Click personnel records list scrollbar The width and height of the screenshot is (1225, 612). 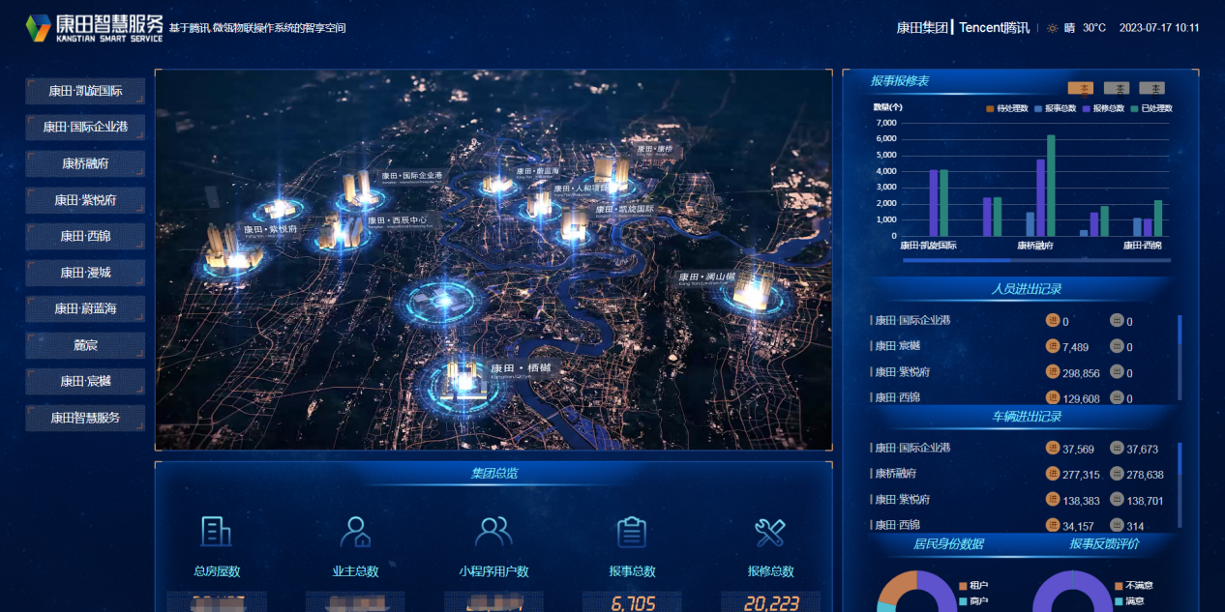(1180, 358)
